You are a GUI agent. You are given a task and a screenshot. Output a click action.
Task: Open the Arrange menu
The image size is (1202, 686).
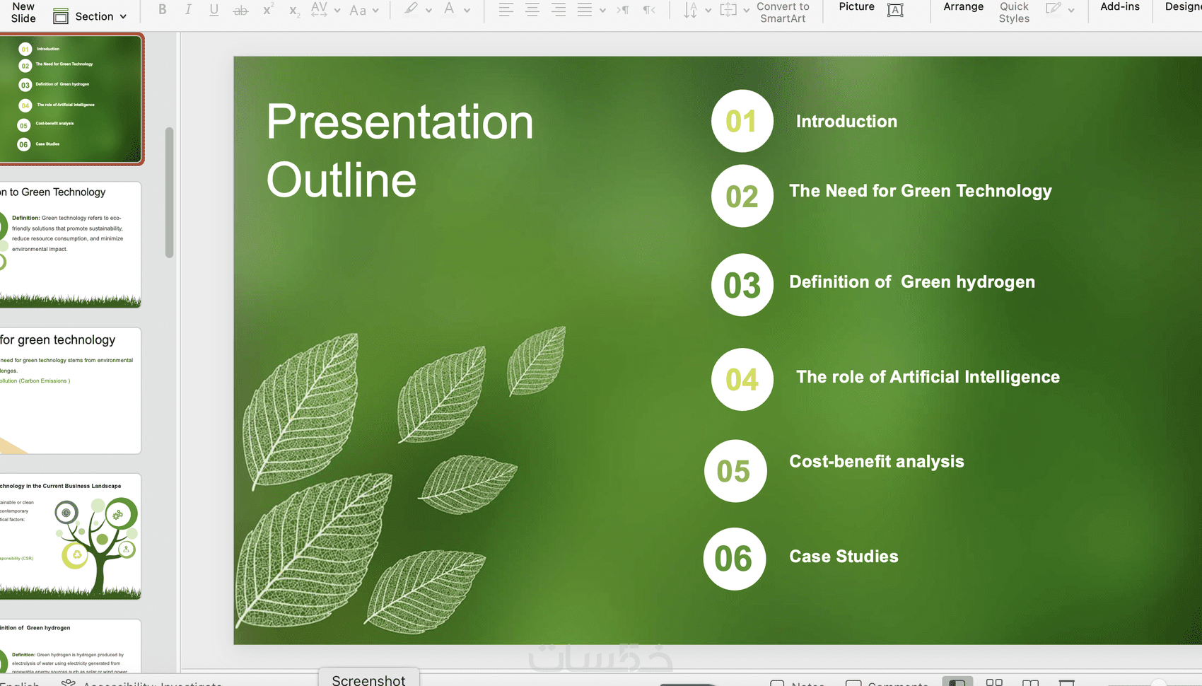pyautogui.click(x=963, y=6)
